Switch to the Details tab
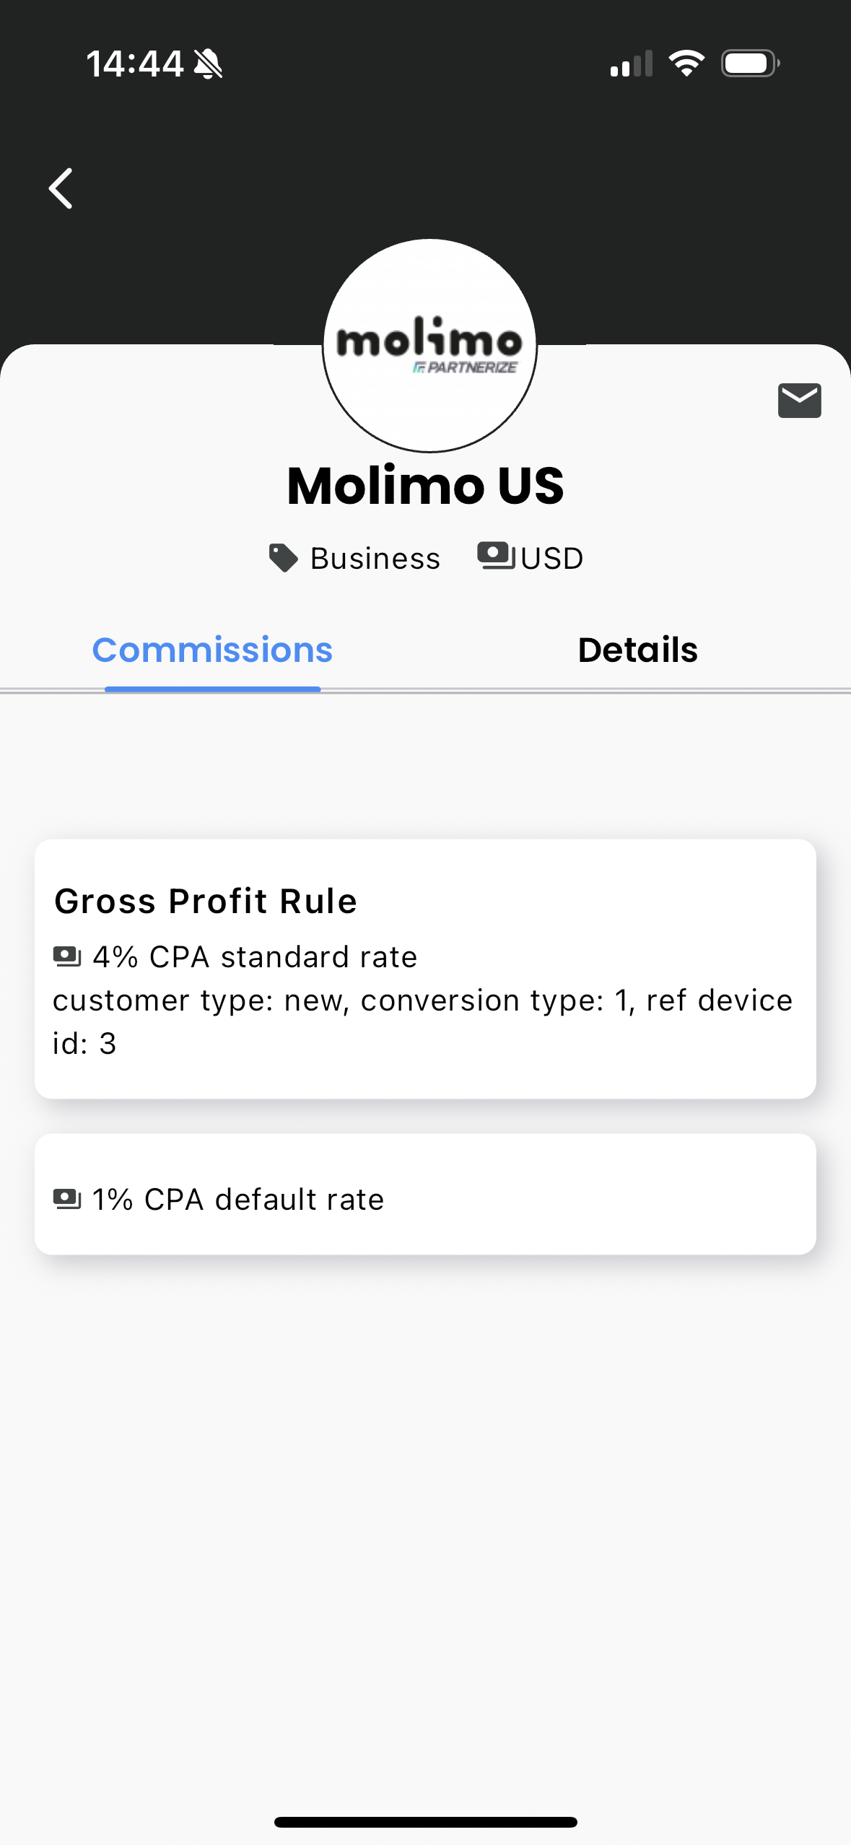The image size is (851, 1845). [x=638, y=650]
